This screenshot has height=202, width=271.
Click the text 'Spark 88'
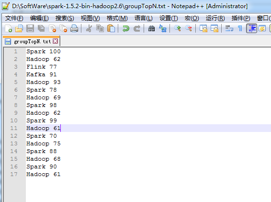(42, 151)
